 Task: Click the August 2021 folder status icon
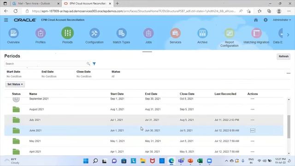16,109
